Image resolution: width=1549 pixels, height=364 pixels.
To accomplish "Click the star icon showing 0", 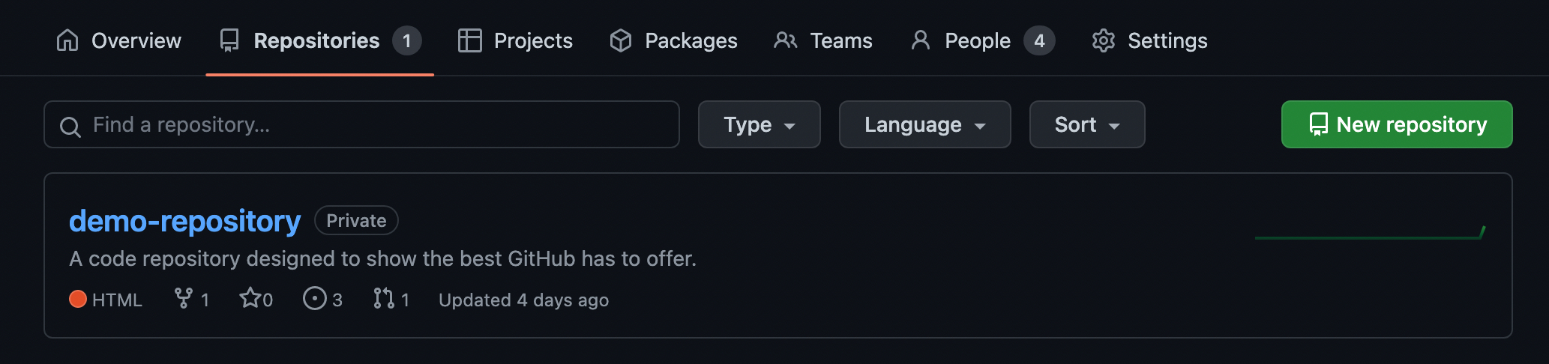I will (x=249, y=298).
